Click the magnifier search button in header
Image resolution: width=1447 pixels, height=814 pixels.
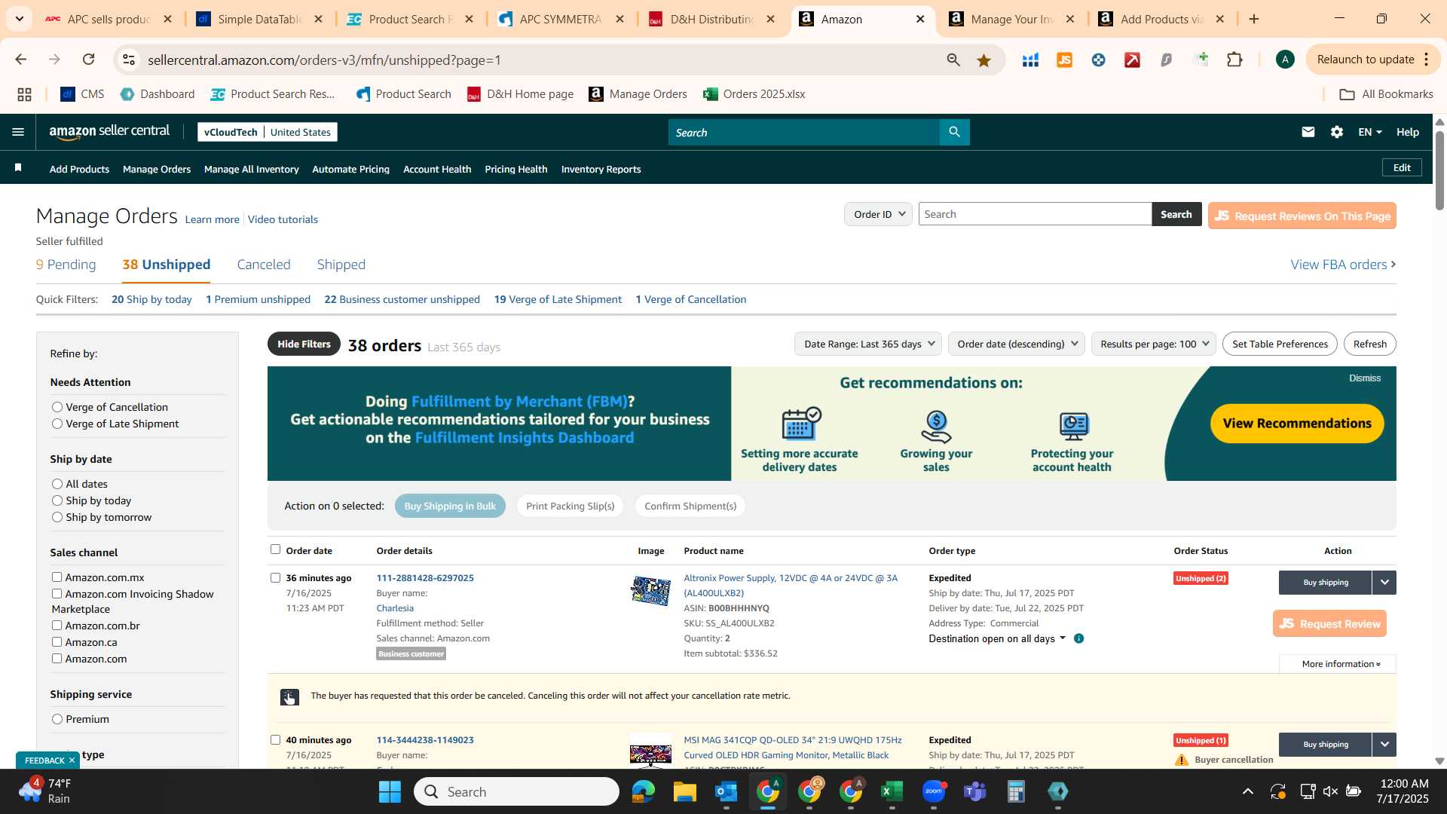click(954, 133)
